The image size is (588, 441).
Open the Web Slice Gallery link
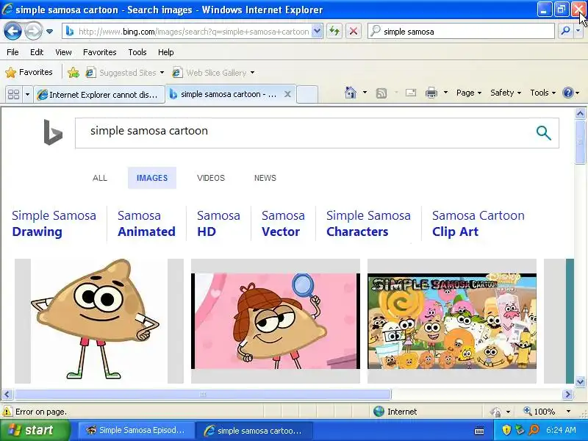tap(210, 72)
